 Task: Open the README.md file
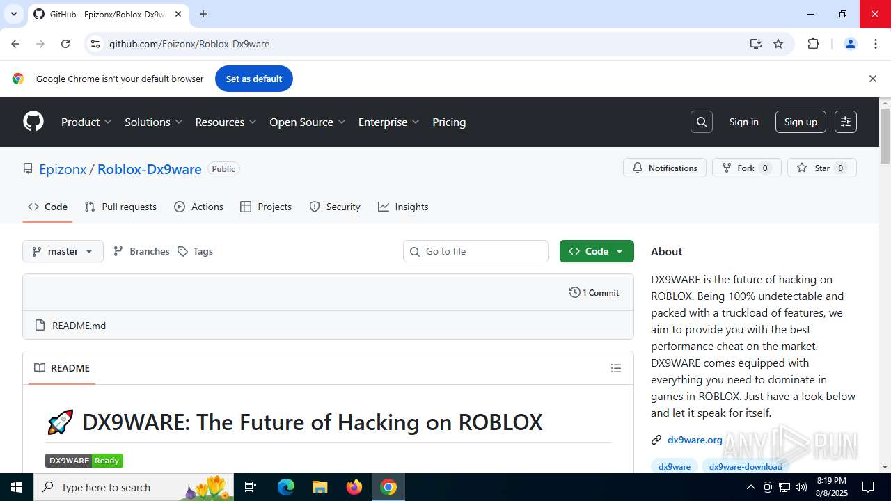[x=79, y=326]
